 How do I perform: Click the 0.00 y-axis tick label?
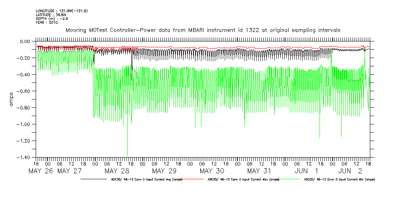[25, 41]
